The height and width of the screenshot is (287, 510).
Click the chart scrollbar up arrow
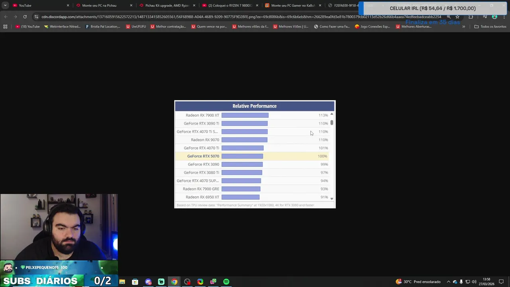(331, 114)
